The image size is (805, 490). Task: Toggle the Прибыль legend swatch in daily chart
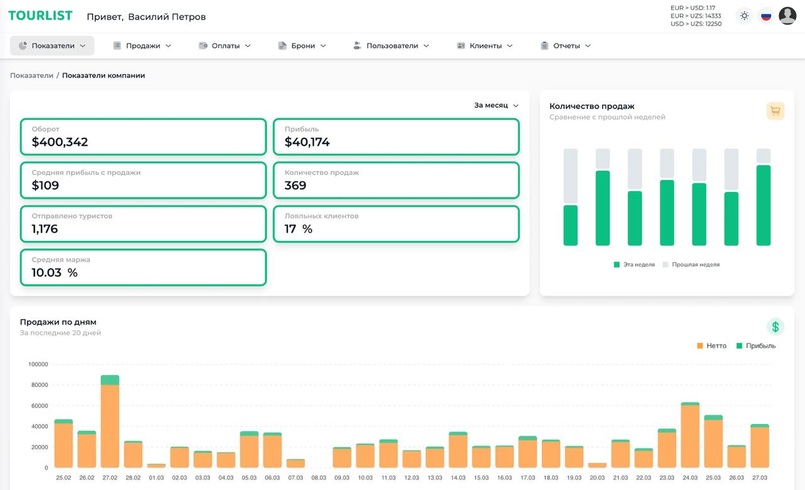[740, 346]
